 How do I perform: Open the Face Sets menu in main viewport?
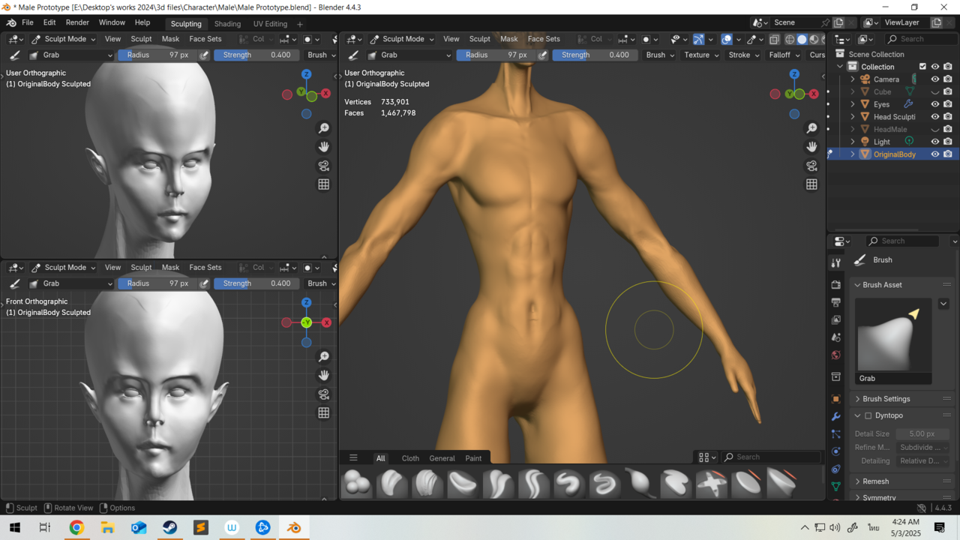point(544,39)
